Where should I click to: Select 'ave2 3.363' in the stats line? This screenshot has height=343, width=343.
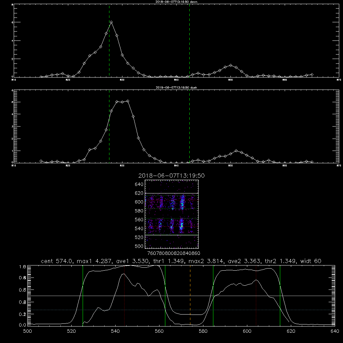click(244, 261)
